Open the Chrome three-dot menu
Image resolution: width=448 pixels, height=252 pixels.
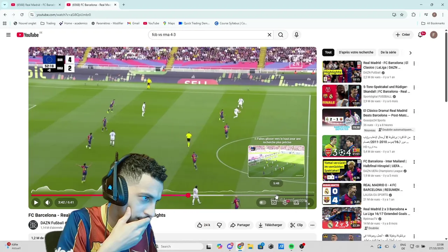[x=443, y=15]
